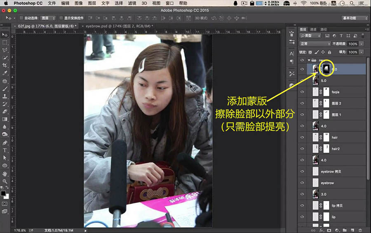371x233 pixels.
Task: Select the Horizontal Type tool
Action: click(5, 150)
